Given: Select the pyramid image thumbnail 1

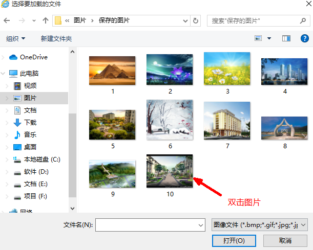Looking at the screenshot, I should click(x=112, y=71).
